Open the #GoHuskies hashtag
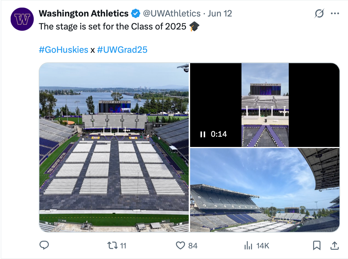The image size is (348, 259). (63, 50)
